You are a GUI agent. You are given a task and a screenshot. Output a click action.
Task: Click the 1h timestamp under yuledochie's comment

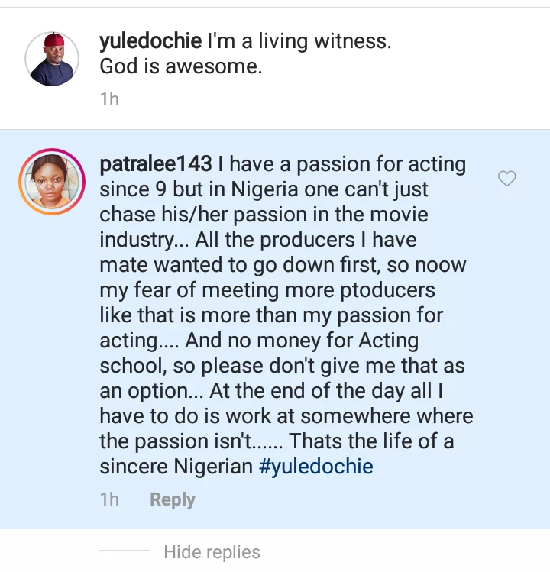click(109, 99)
